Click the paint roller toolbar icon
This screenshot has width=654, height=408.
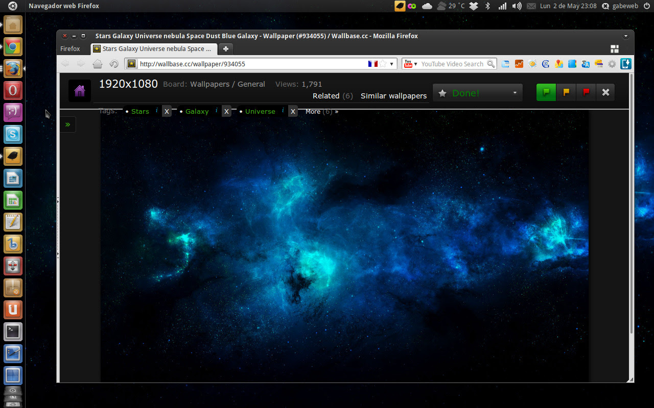click(x=598, y=64)
